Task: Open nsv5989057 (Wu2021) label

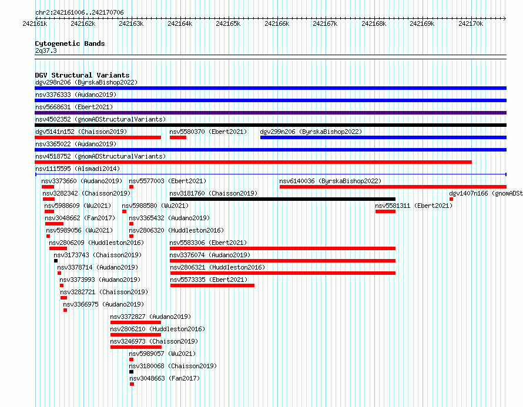Action: [162, 354]
